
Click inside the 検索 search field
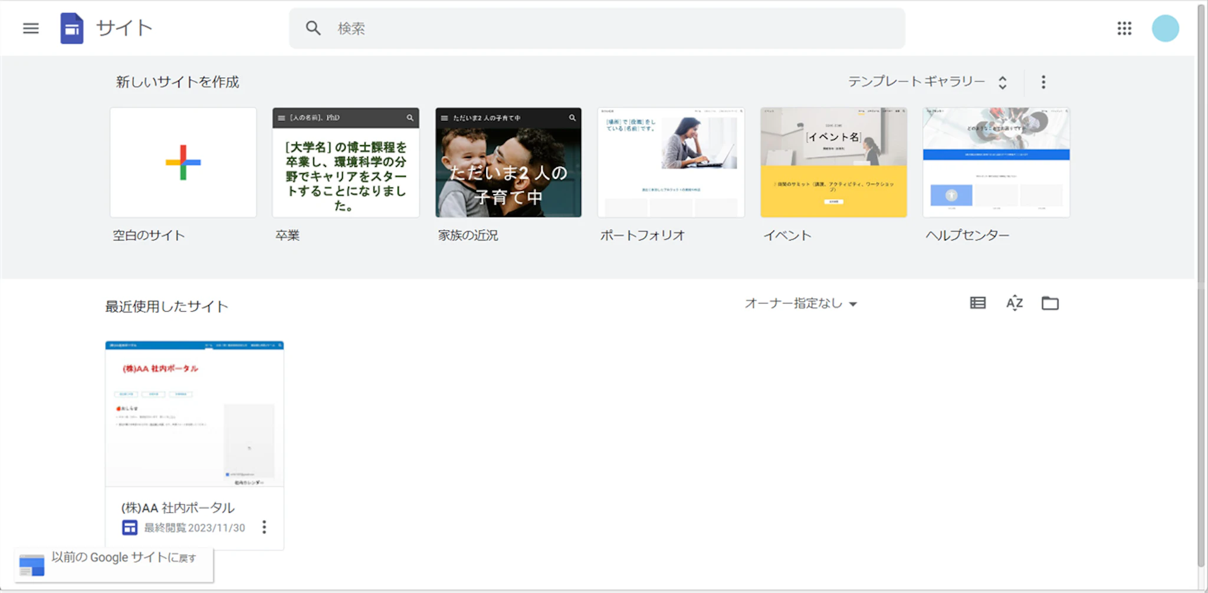596,28
